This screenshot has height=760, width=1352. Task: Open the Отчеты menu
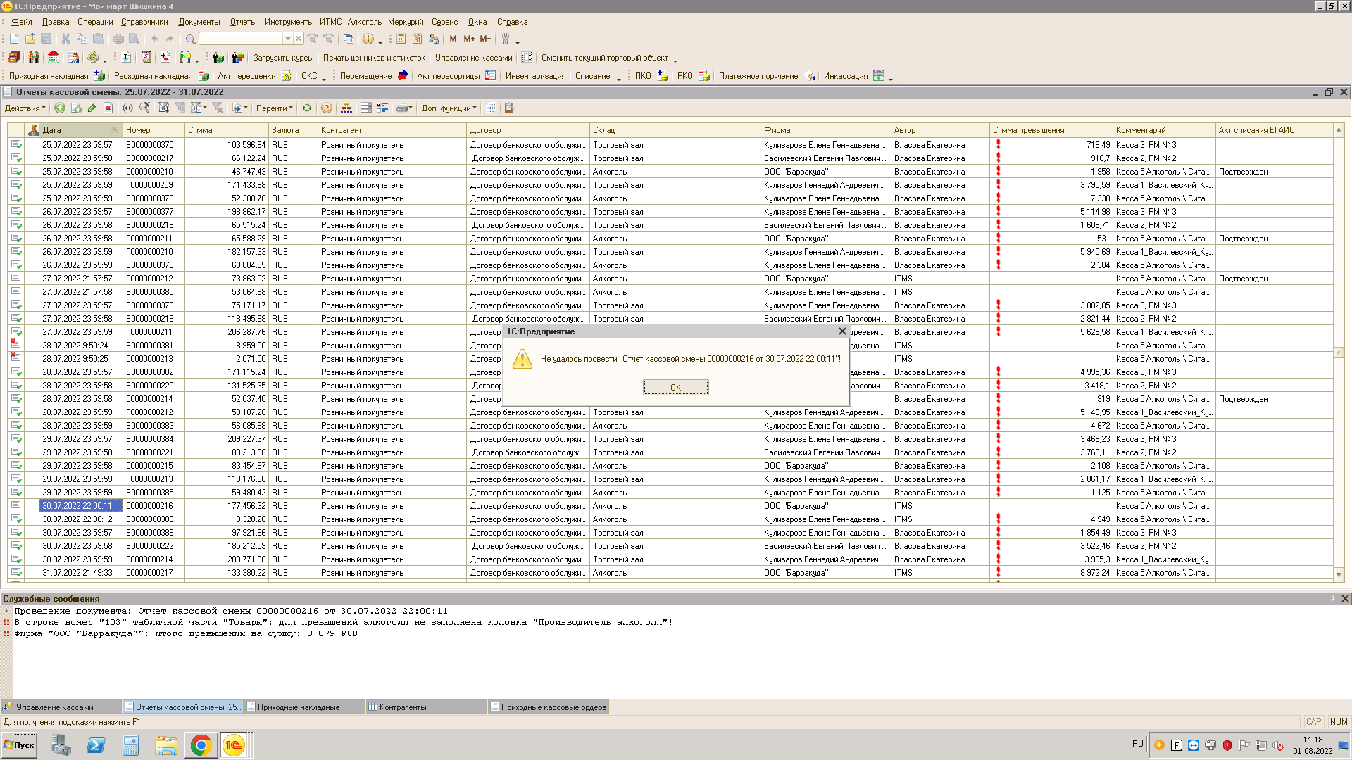pyautogui.click(x=243, y=22)
